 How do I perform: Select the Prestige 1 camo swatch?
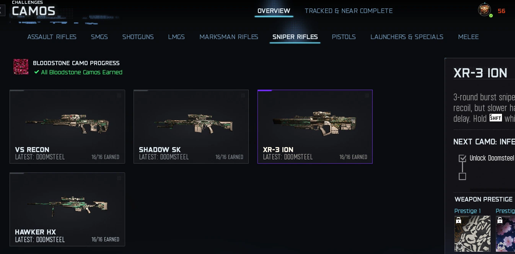click(473, 234)
